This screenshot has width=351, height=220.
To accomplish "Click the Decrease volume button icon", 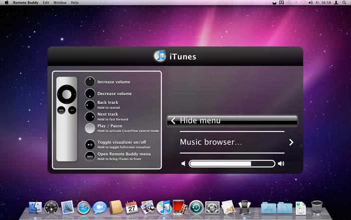I will [90, 93].
